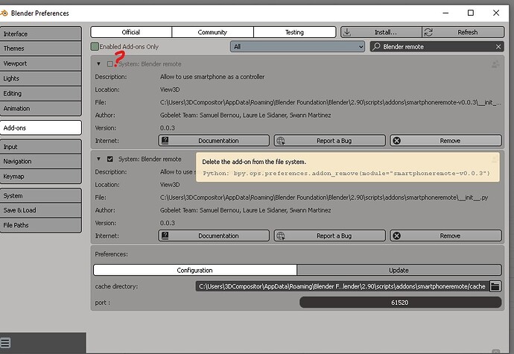
Task: Click the first add-on file path text
Action: point(330,102)
